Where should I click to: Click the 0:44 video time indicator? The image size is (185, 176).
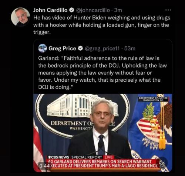click(45, 166)
